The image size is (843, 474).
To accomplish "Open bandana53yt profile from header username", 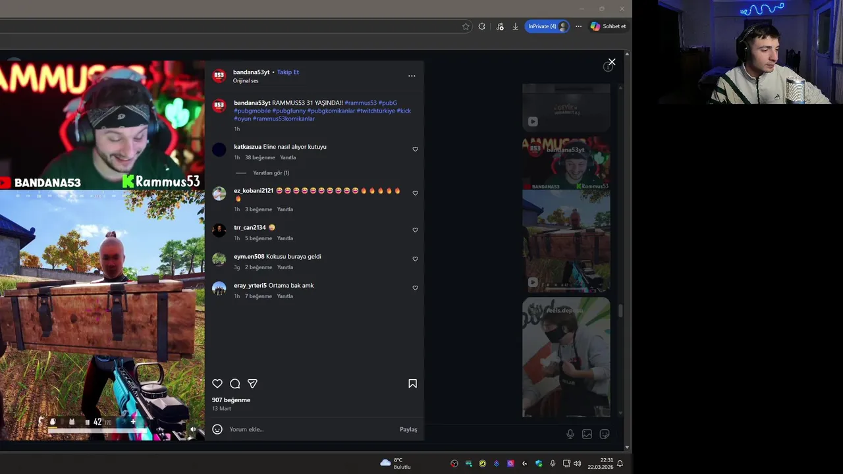I will (x=251, y=72).
